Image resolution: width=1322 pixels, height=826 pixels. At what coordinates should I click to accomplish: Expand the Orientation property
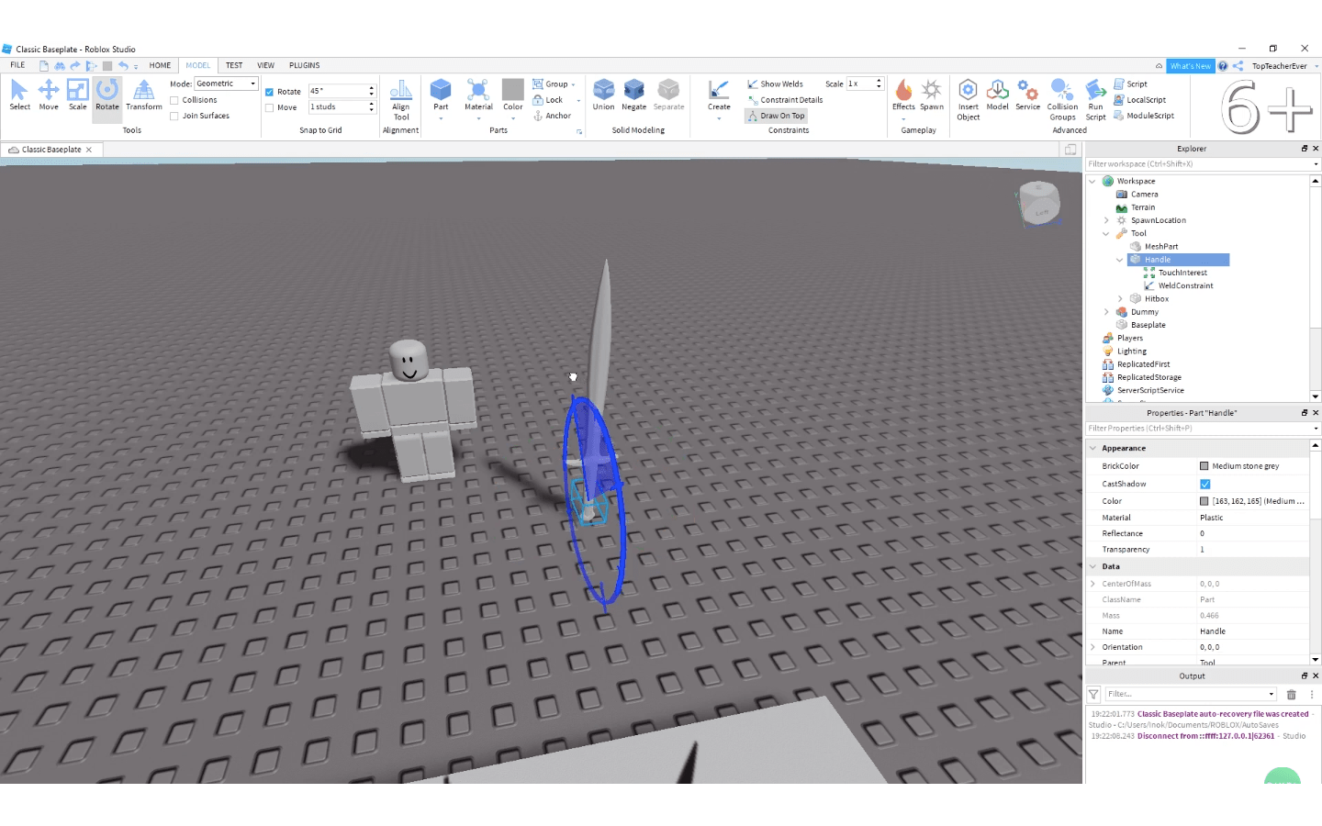click(1092, 647)
